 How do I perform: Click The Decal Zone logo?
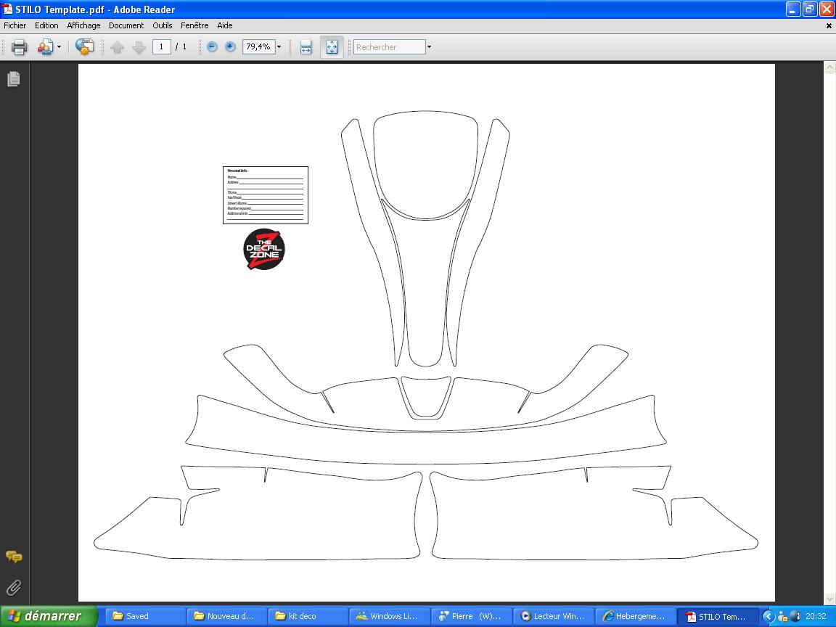(264, 249)
